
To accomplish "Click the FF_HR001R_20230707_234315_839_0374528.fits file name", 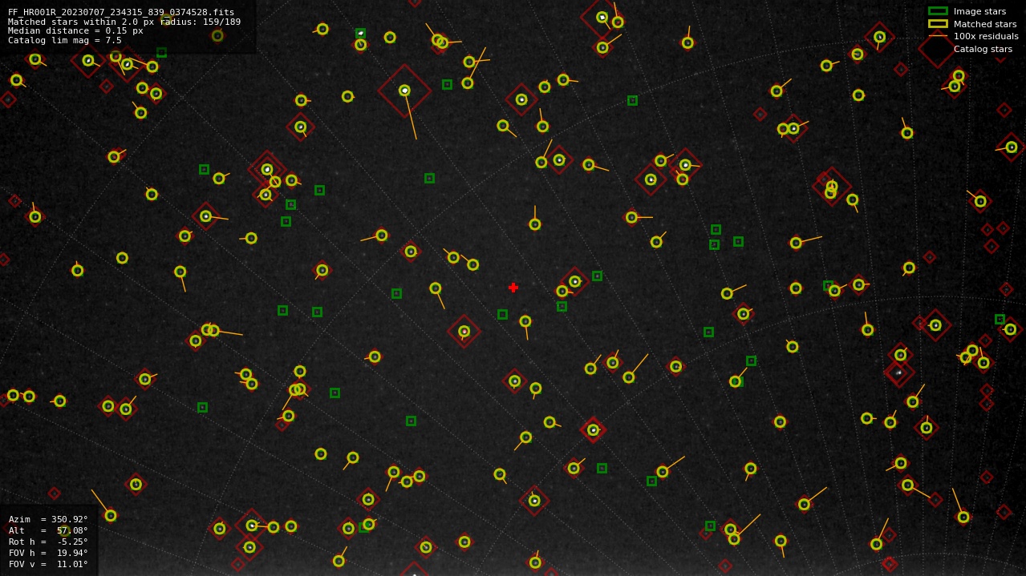I will click(121, 12).
